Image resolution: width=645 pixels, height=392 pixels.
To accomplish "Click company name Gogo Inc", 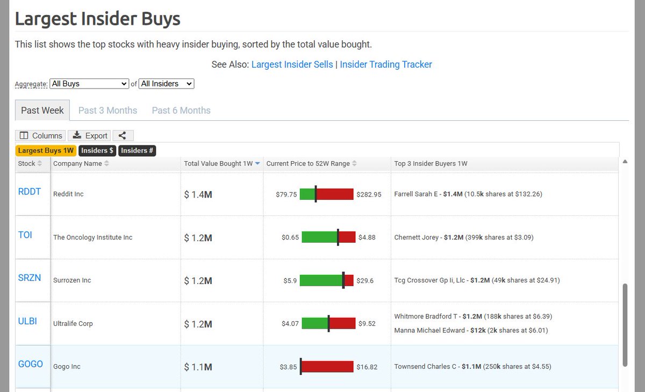I will coord(67,367).
